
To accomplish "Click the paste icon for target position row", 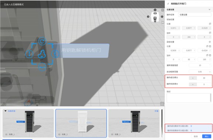I will click(210, 46).
